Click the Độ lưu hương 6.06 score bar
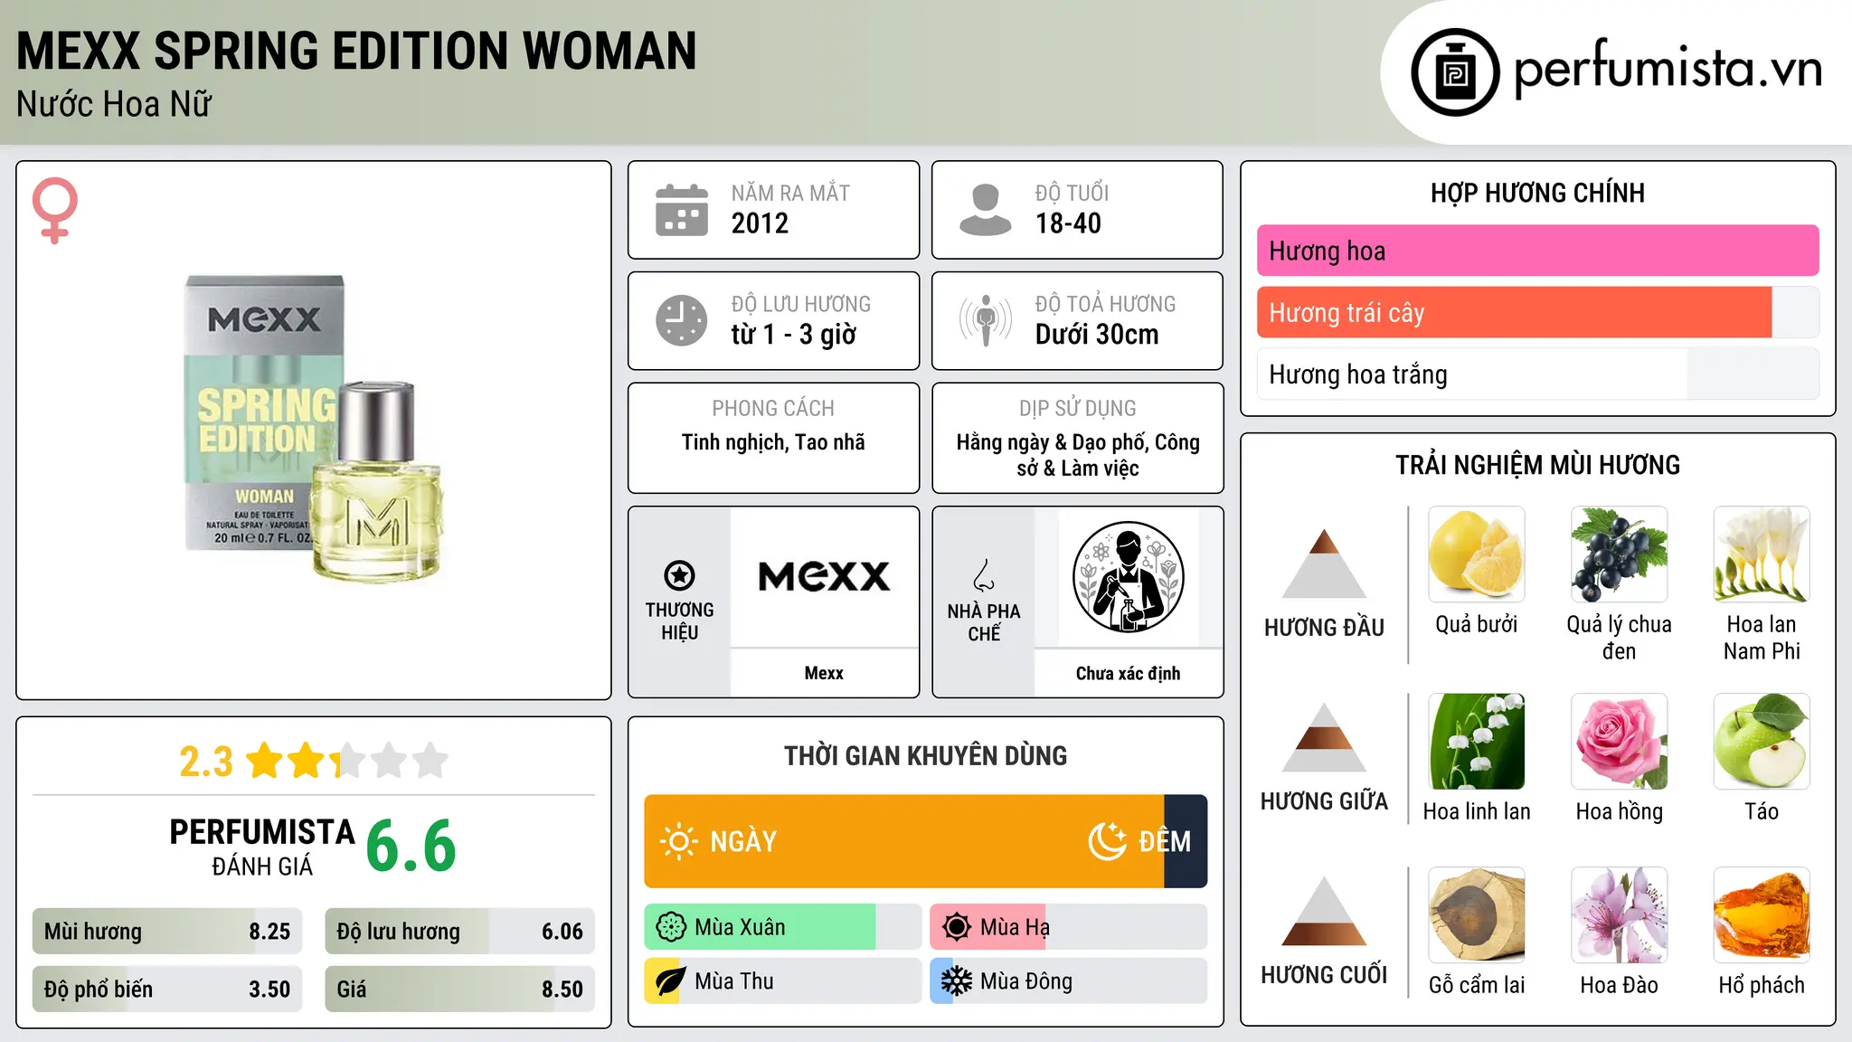The width and height of the screenshot is (1852, 1042). (x=459, y=931)
